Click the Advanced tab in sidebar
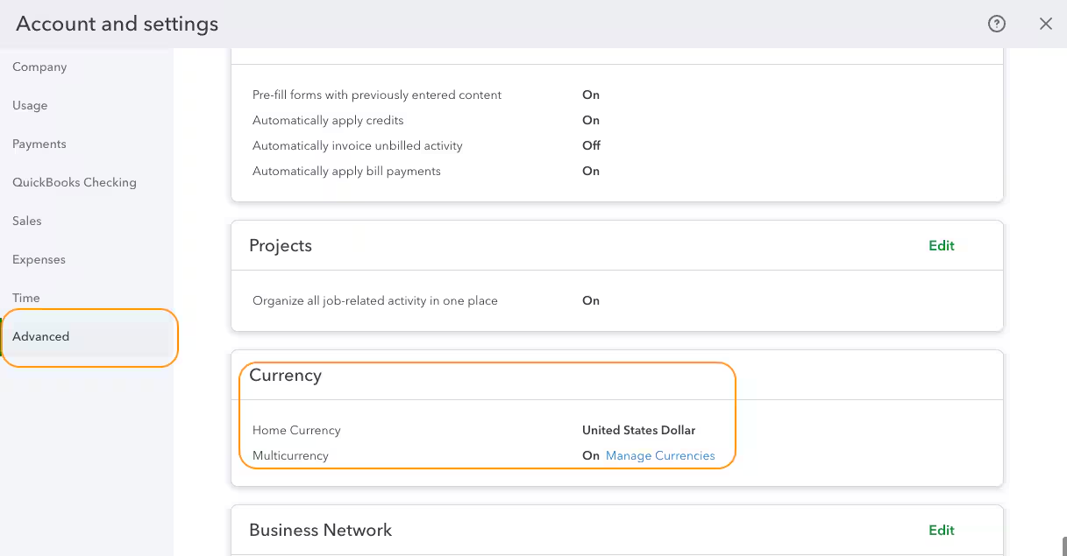 pos(41,337)
